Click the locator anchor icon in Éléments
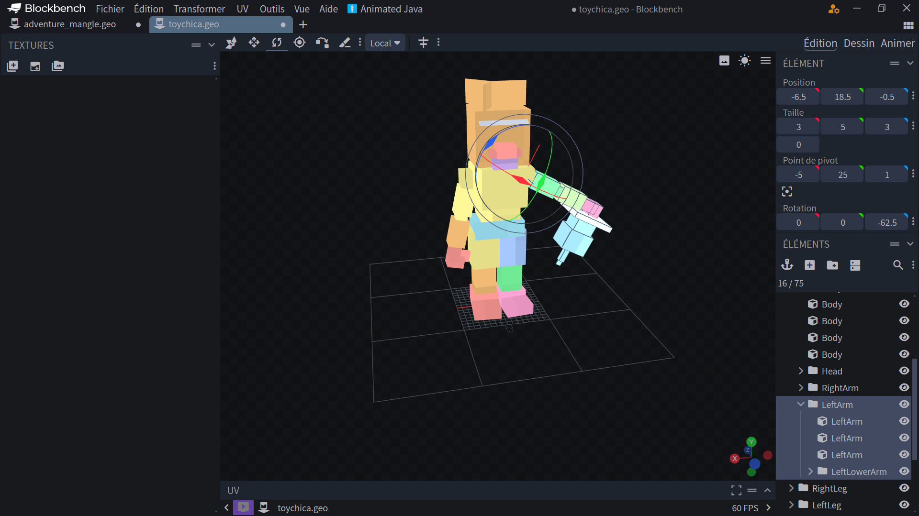 [787, 265]
